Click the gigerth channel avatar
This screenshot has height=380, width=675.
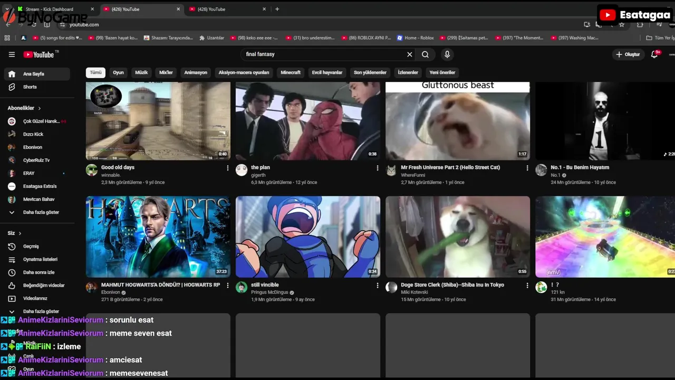[242, 170]
